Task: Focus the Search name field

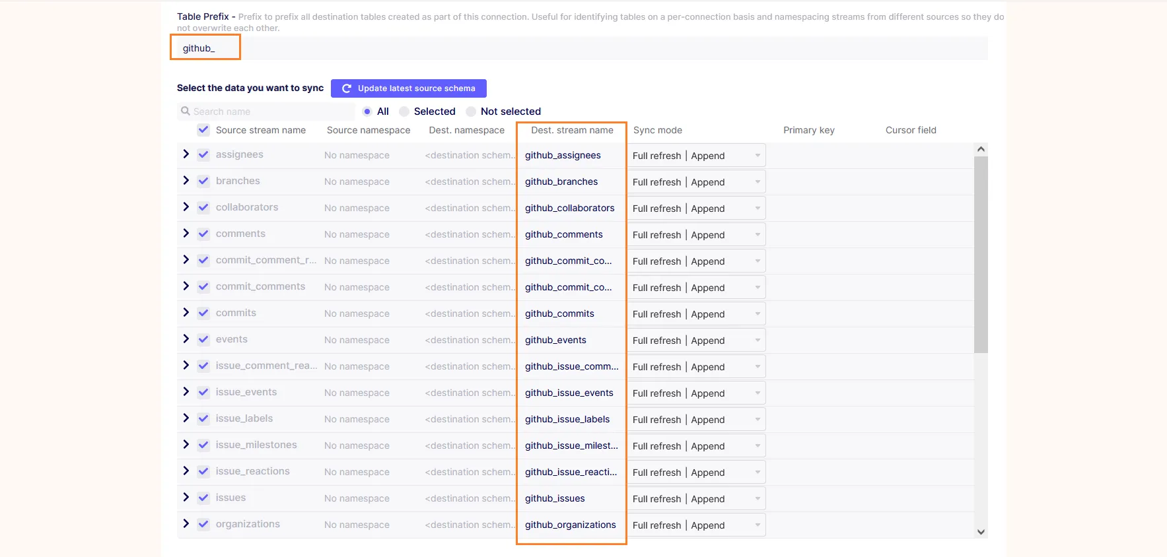Action: point(266,112)
